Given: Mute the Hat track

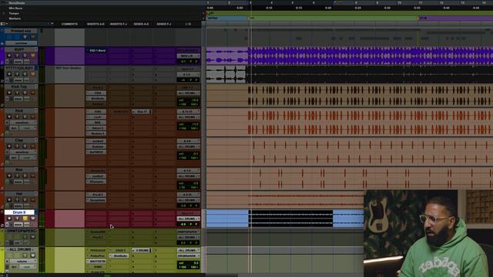Looking at the screenshot, I should pos(32,200).
